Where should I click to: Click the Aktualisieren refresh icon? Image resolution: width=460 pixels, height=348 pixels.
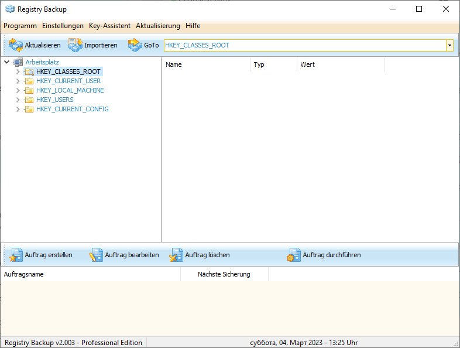16,45
